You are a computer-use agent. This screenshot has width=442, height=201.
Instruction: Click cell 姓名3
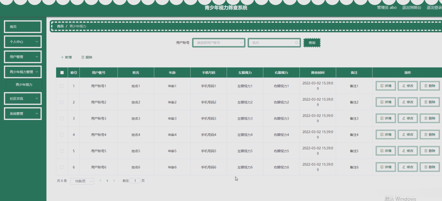[x=136, y=118]
